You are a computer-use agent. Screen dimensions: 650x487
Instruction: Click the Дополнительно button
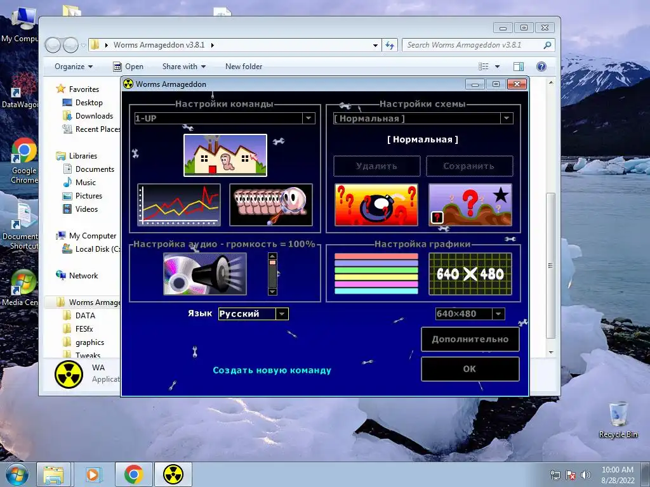tap(470, 339)
